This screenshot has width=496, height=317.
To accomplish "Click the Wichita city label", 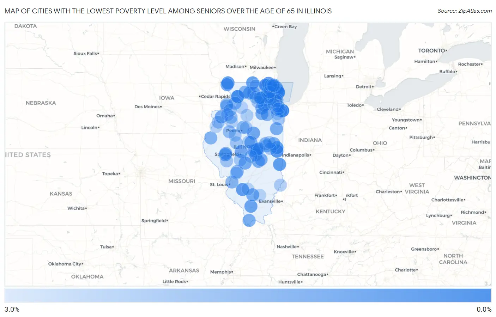I will point(76,208).
